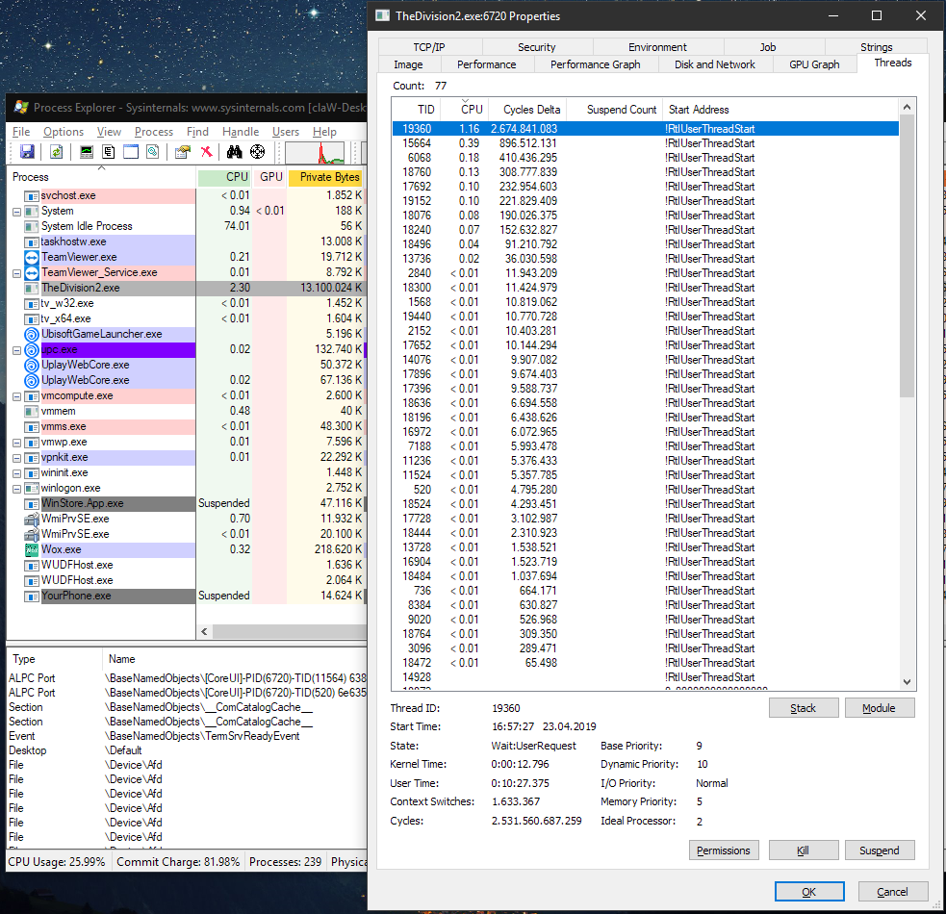Open the Users menu
946x914 pixels.
(x=286, y=132)
